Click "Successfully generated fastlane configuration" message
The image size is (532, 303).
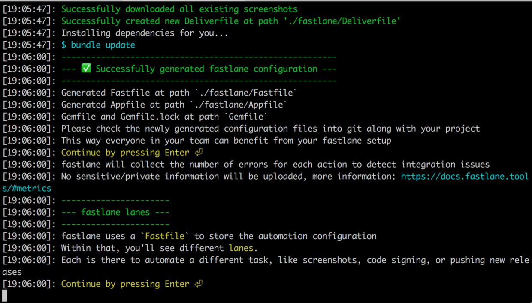point(206,69)
